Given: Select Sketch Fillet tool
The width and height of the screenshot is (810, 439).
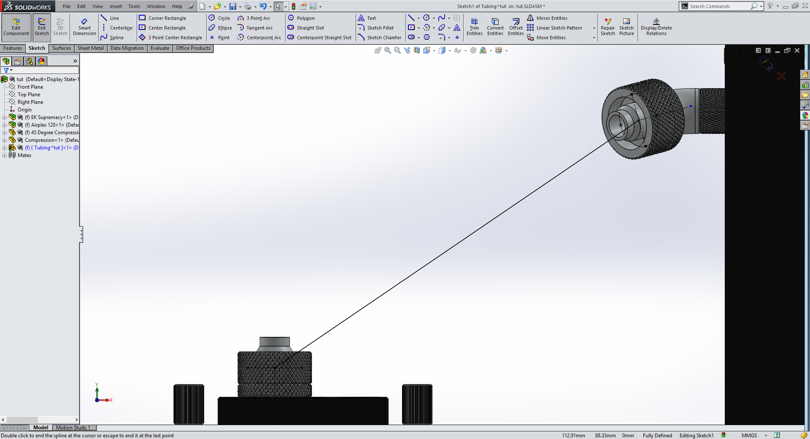Looking at the screenshot, I should point(375,28).
